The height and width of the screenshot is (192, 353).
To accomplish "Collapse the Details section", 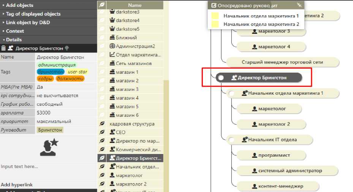I will coord(48,40).
